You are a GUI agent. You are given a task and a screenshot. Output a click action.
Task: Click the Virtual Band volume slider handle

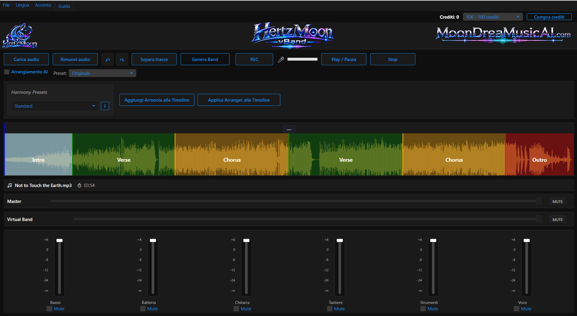click(x=538, y=219)
